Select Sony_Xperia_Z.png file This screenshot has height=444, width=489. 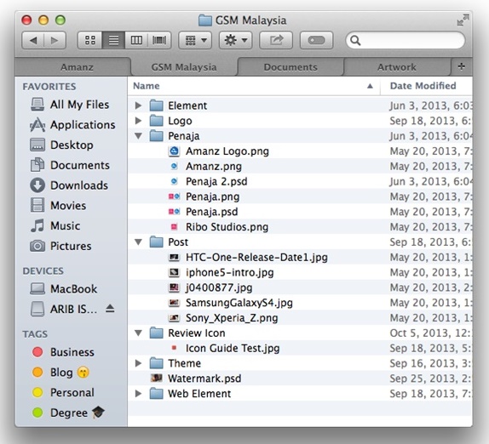[223, 318]
